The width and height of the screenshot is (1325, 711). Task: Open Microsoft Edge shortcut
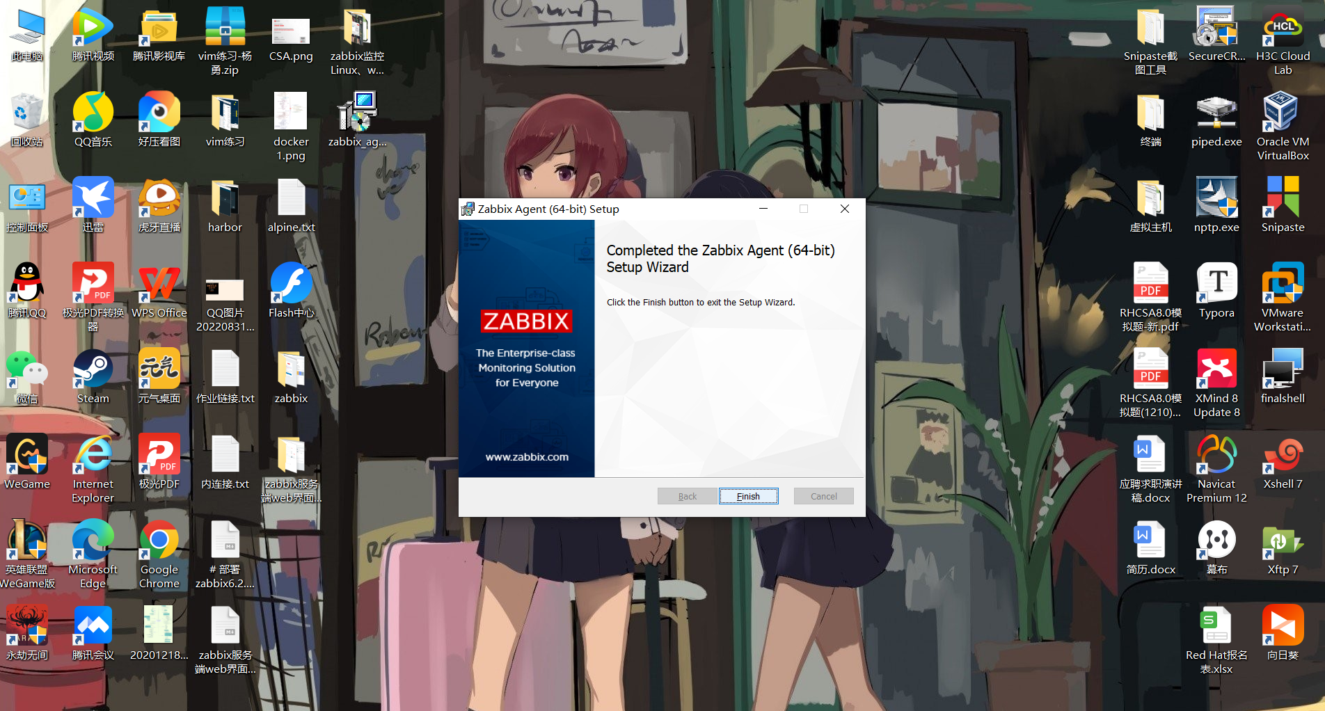tap(93, 554)
